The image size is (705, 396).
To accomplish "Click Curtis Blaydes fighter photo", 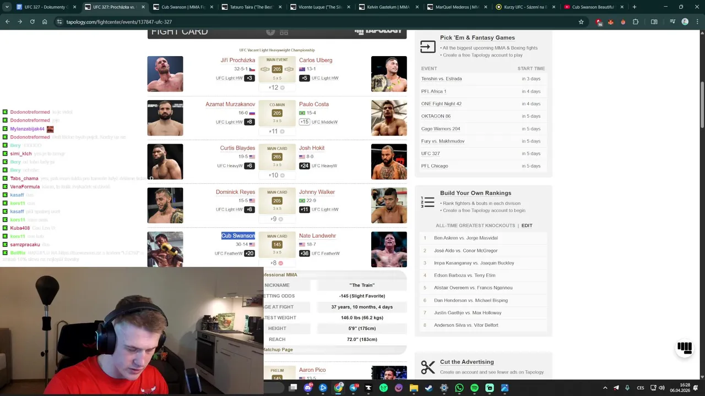I will coord(165,162).
